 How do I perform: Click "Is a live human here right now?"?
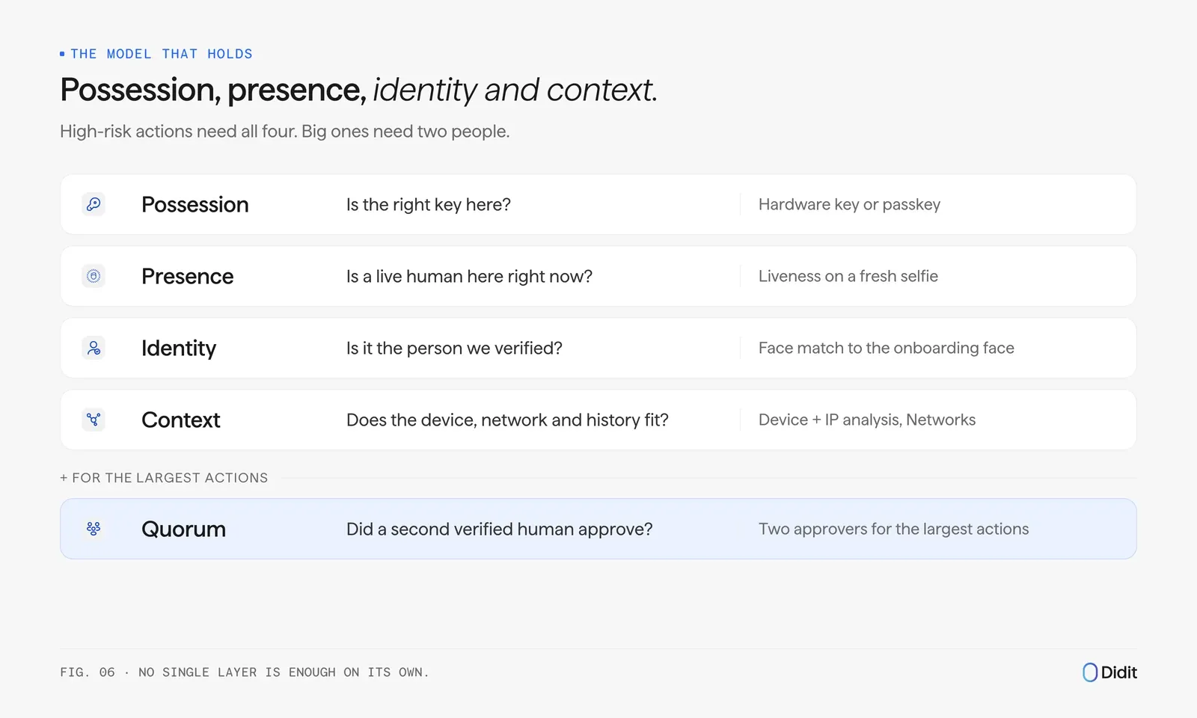[x=469, y=277]
